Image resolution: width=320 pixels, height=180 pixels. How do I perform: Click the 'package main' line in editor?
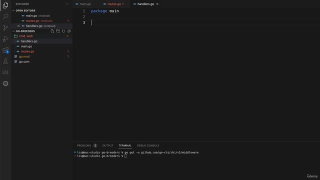(104, 11)
